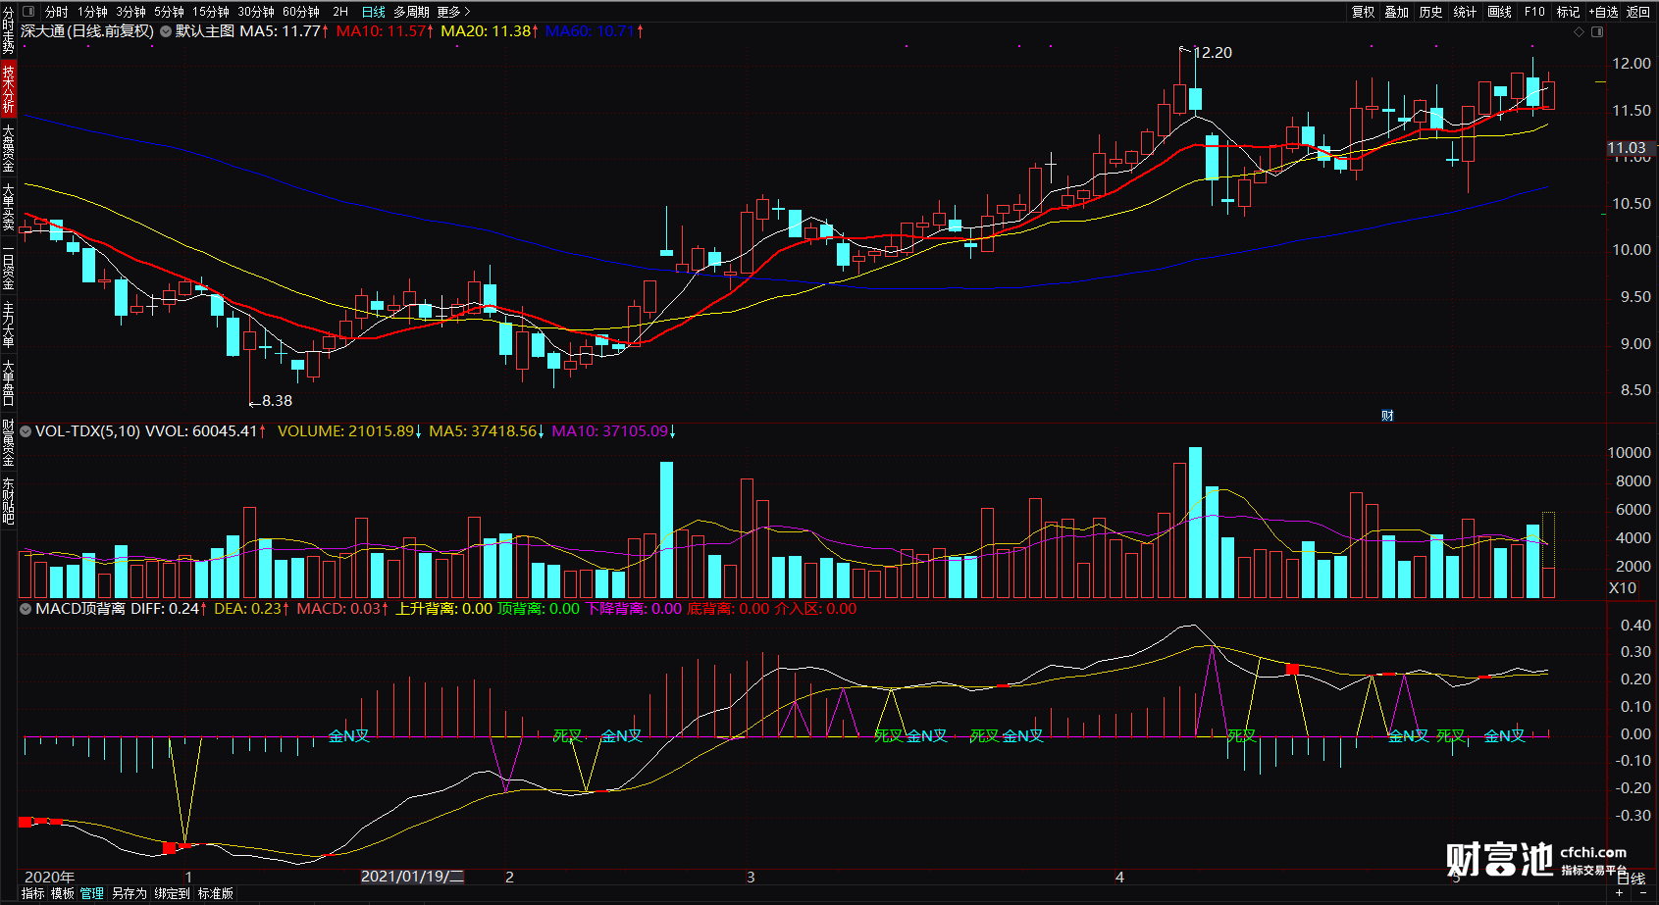The image size is (1659, 905).
Task: Click the VVOL: 60045.41 value
Action: pos(205,430)
